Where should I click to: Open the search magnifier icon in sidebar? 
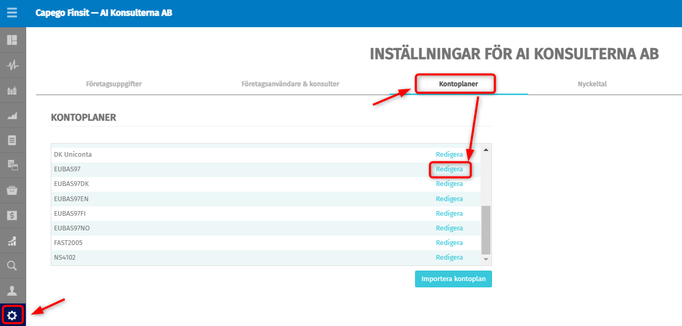12,265
